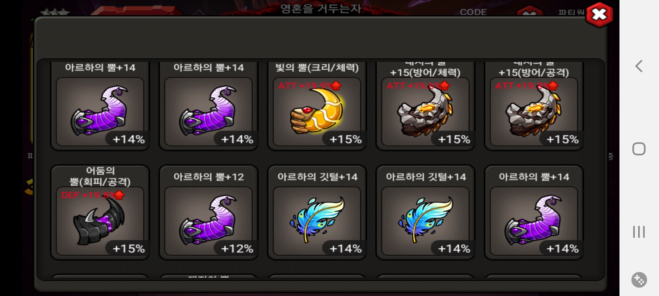Open the game tools controller icon
The image size is (659, 296).
tap(639, 280)
